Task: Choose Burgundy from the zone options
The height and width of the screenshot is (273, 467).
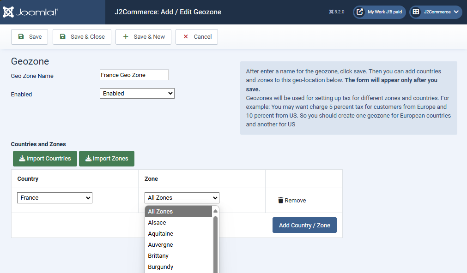Action: tap(178, 267)
